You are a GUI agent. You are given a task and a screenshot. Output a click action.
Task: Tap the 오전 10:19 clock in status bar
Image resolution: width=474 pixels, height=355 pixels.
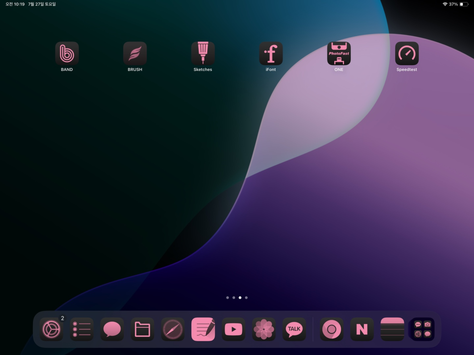[x=15, y=4]
